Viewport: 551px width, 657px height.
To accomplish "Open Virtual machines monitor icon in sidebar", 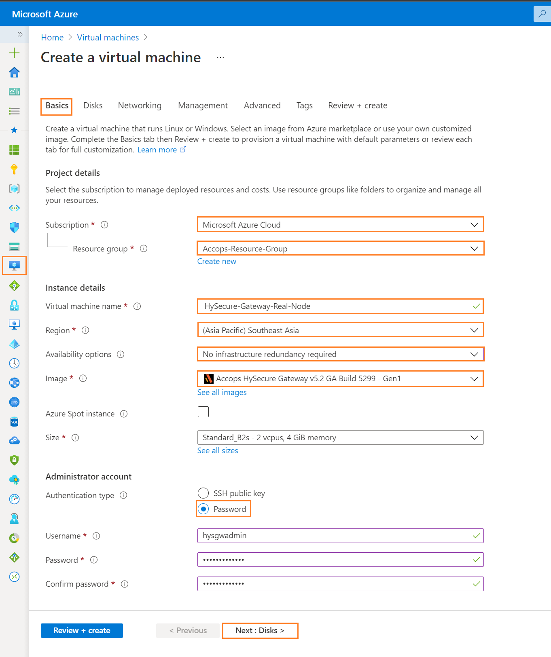I will pos(14,266).
